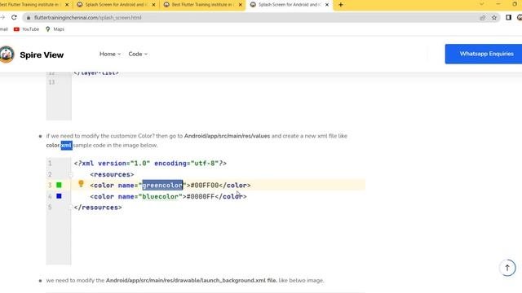
Task: Open a new tab with the plus button
Action: [341, 5]
